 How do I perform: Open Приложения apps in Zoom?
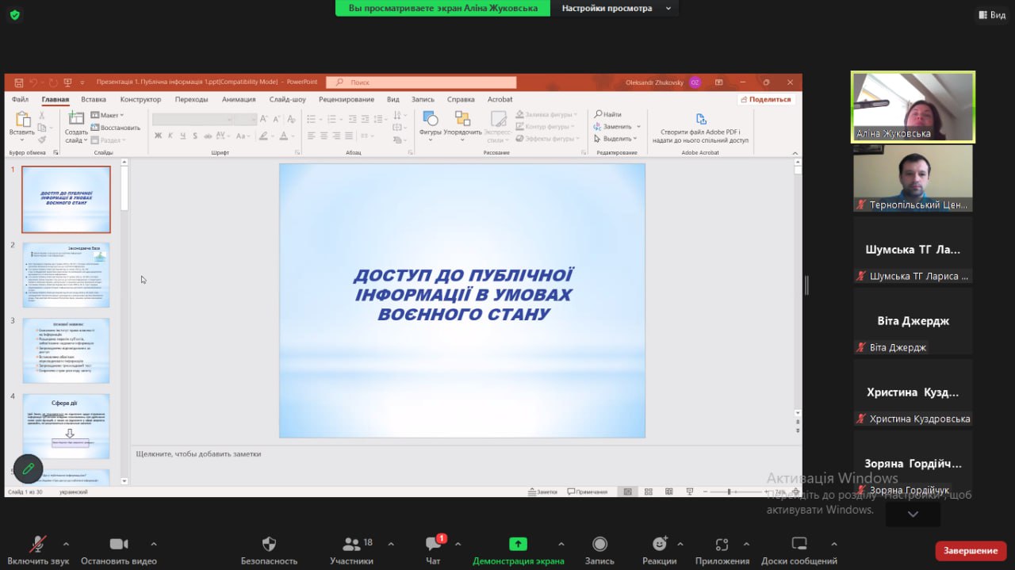click(x=722, y=549)
